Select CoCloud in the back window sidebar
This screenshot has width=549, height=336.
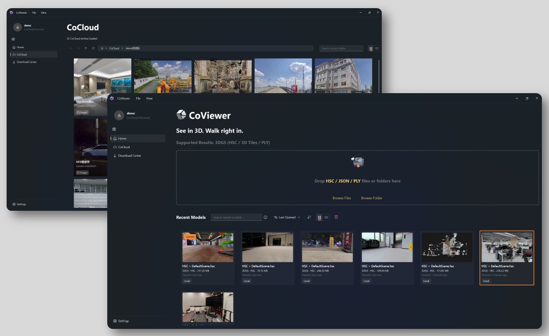34,54
